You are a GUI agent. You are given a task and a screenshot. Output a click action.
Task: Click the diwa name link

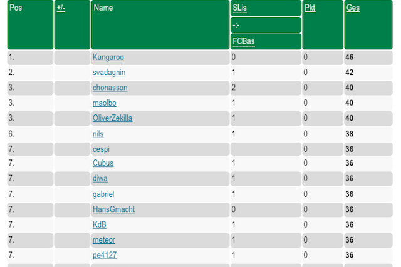click(x=100, y=178)
